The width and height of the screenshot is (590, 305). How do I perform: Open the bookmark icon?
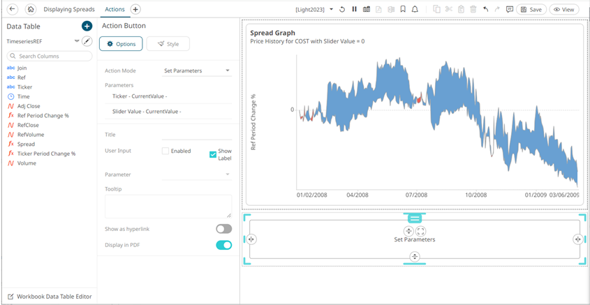tap(403, 10)
